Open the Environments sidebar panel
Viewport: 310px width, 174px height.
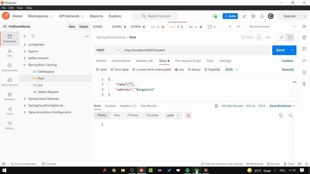pyautogui.click(x=10, y=67)
